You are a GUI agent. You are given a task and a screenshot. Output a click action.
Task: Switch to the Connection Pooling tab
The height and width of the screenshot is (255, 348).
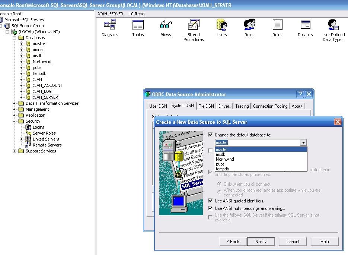(270, 106)
